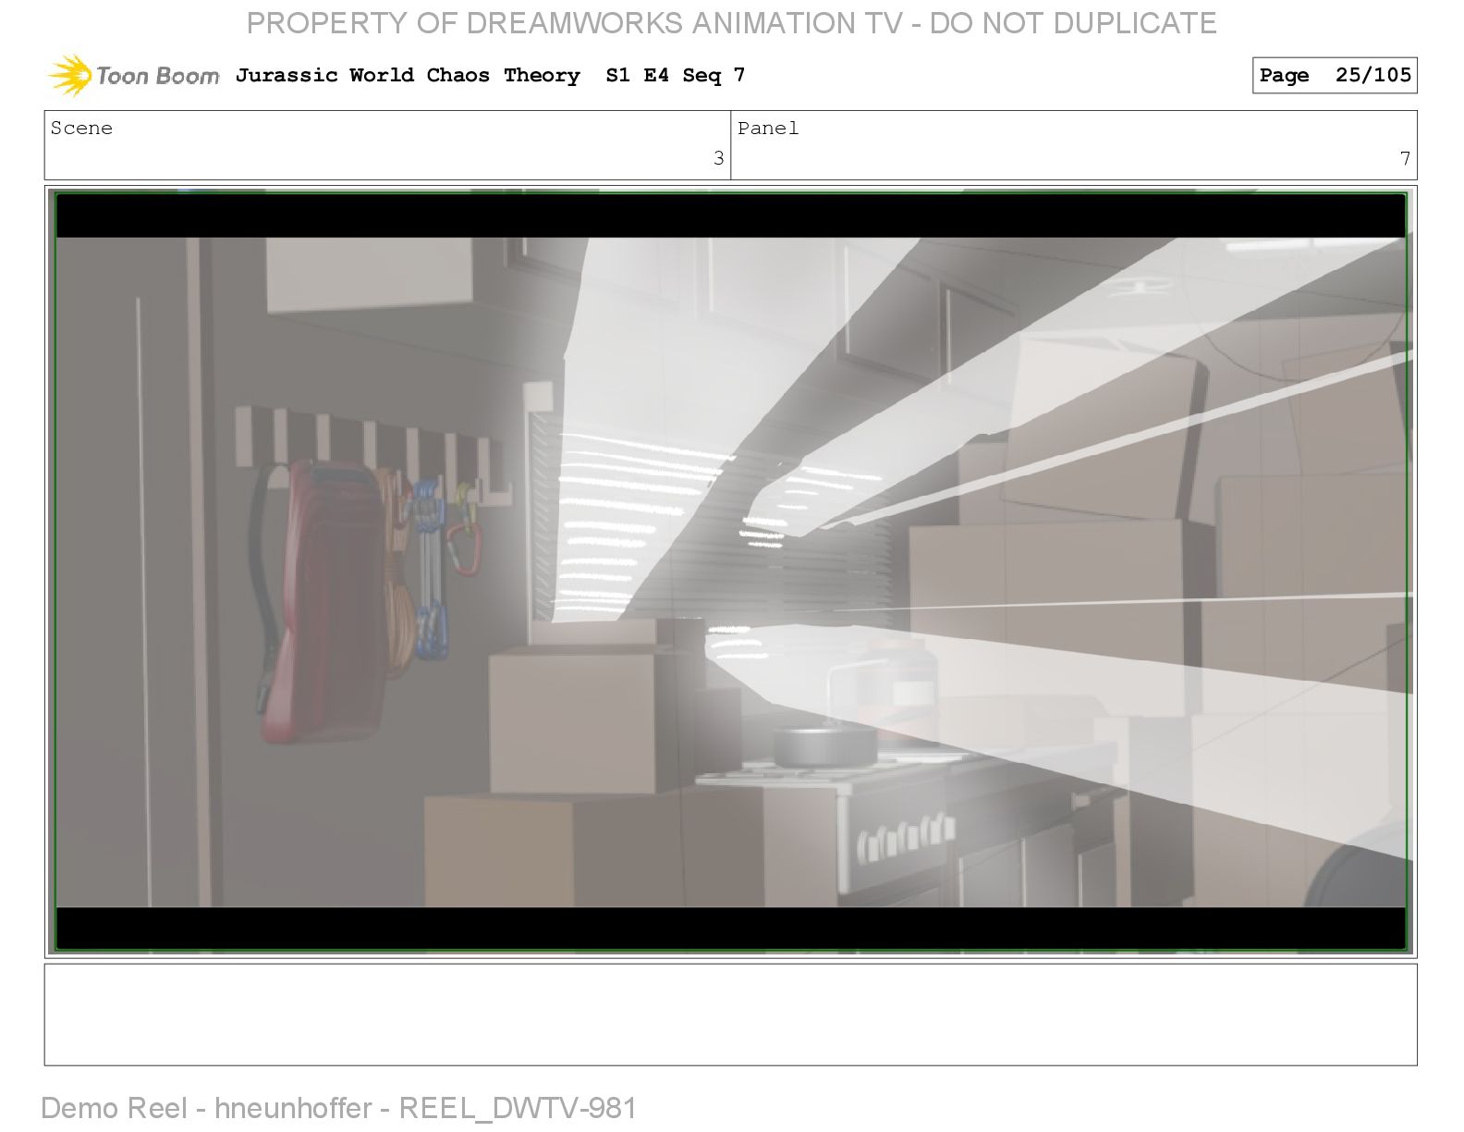Click the 'PROPERTY OF DREAMWORKS ANIMATION TV' header text
Screen dimensions: 1464x1132
click(x=574, y=23)
